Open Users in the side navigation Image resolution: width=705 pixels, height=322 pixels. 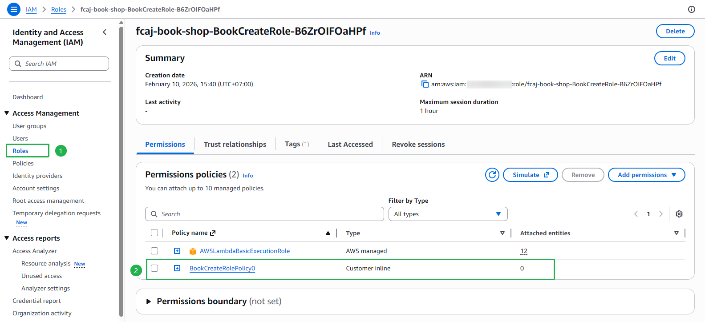click(x=20, y=138)
